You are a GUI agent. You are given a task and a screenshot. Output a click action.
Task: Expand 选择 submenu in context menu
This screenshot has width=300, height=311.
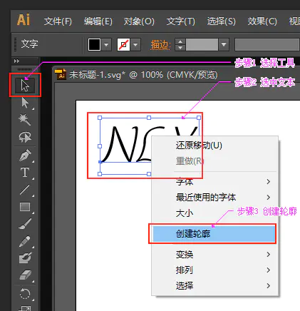[x=215, y=285]
